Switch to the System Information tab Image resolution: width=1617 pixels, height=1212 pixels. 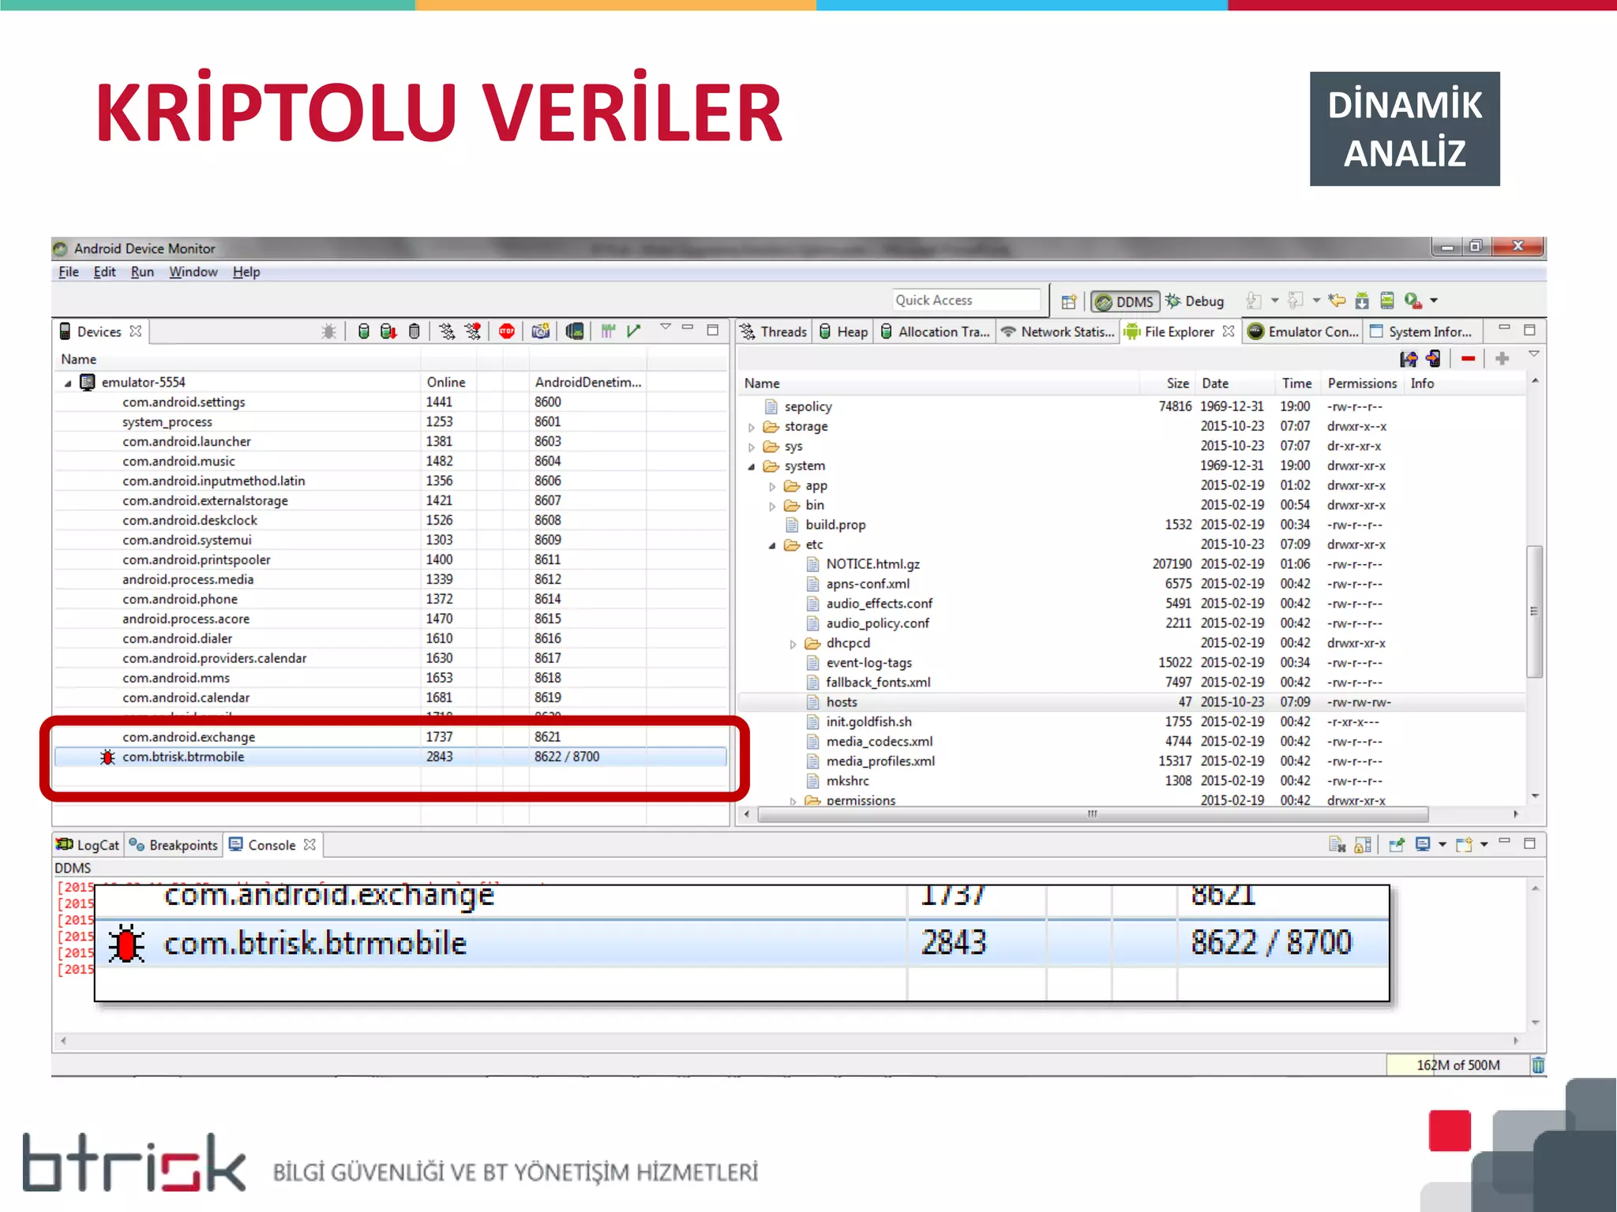1421,332
